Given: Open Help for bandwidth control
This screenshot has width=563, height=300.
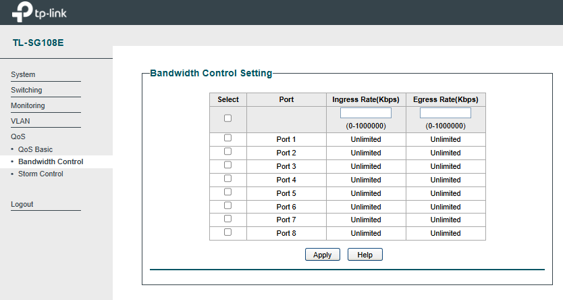Looking at the screenshot, I should tap(365, 255).
